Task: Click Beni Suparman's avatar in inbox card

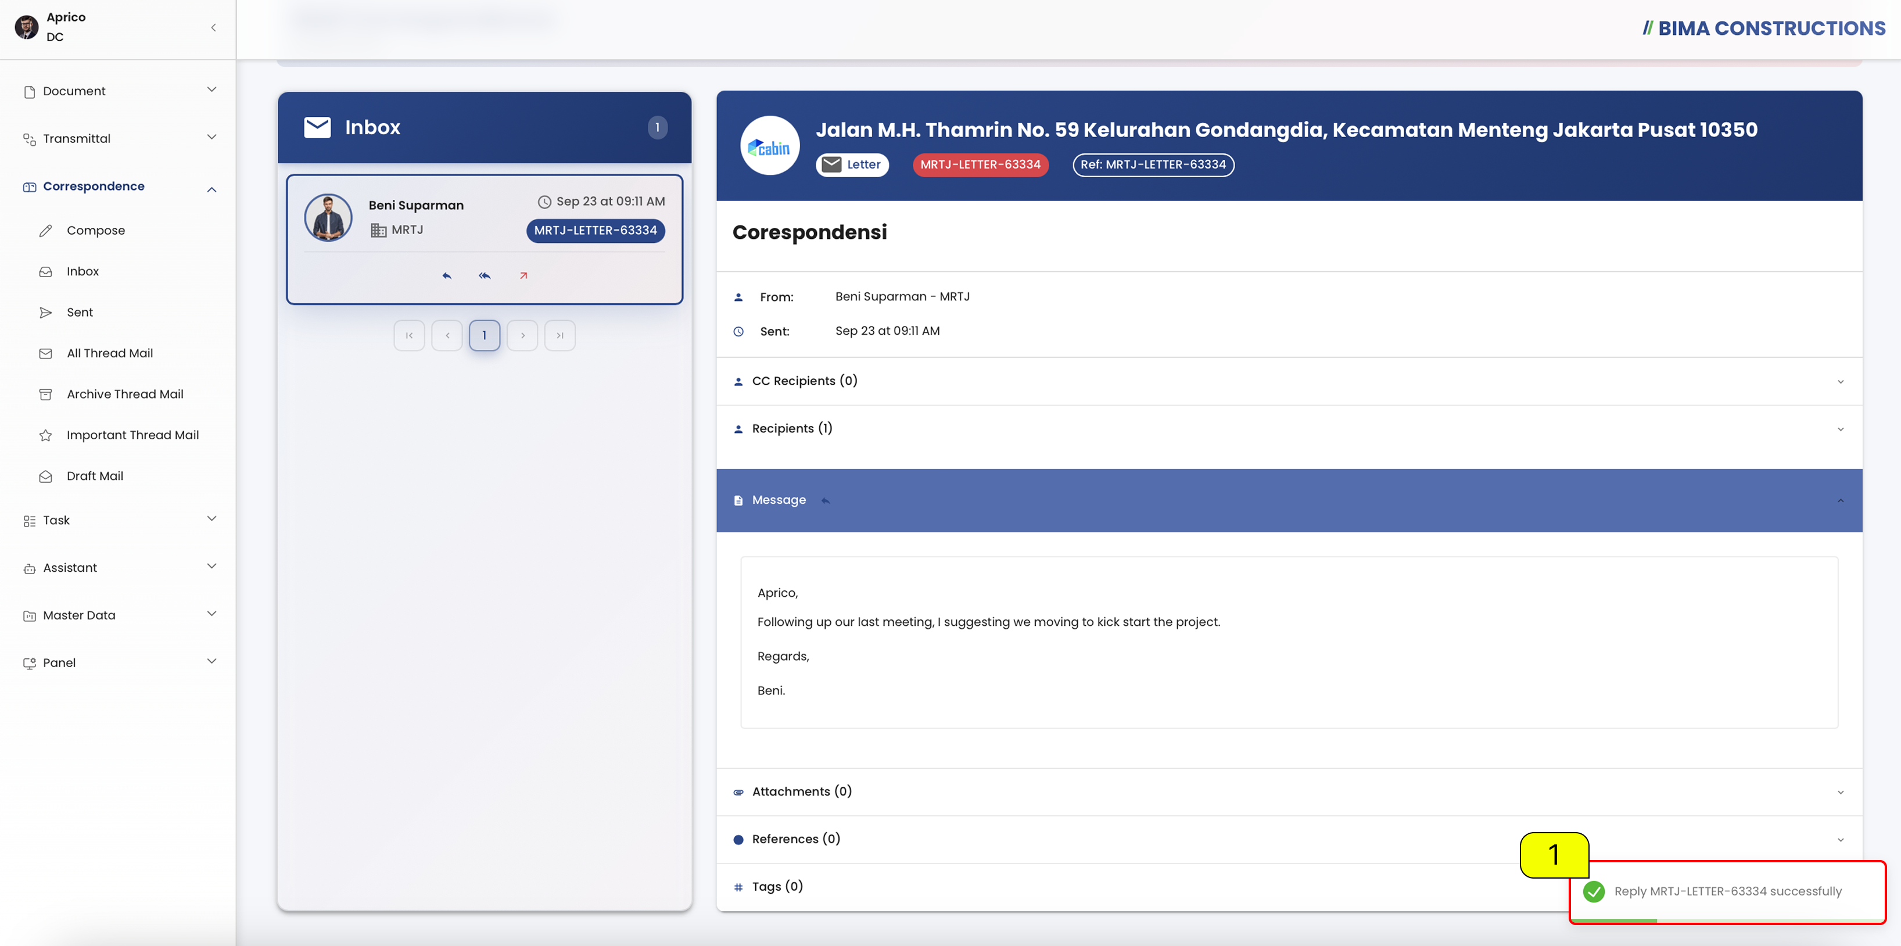Action: [x=328, y=218]
